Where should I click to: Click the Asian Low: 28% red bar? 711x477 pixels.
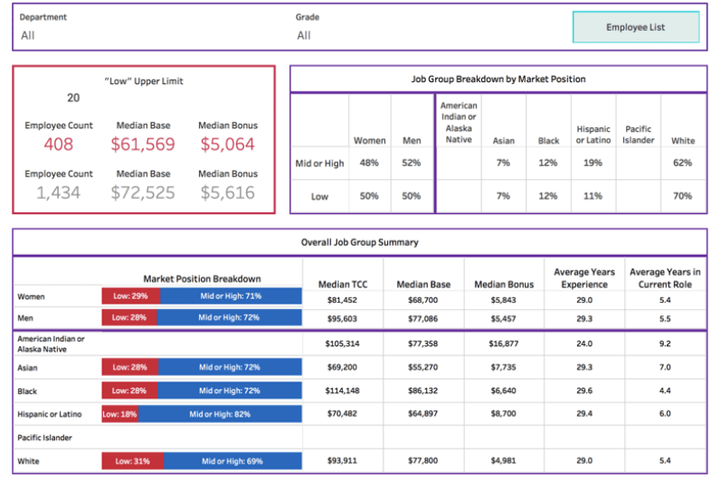tap(130, 367)
